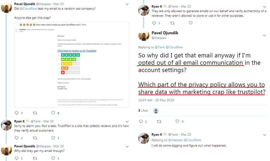Like Ryan K's "only allowed to generate emails" tweet
270x161 pixels.
[x=190, y=23]
